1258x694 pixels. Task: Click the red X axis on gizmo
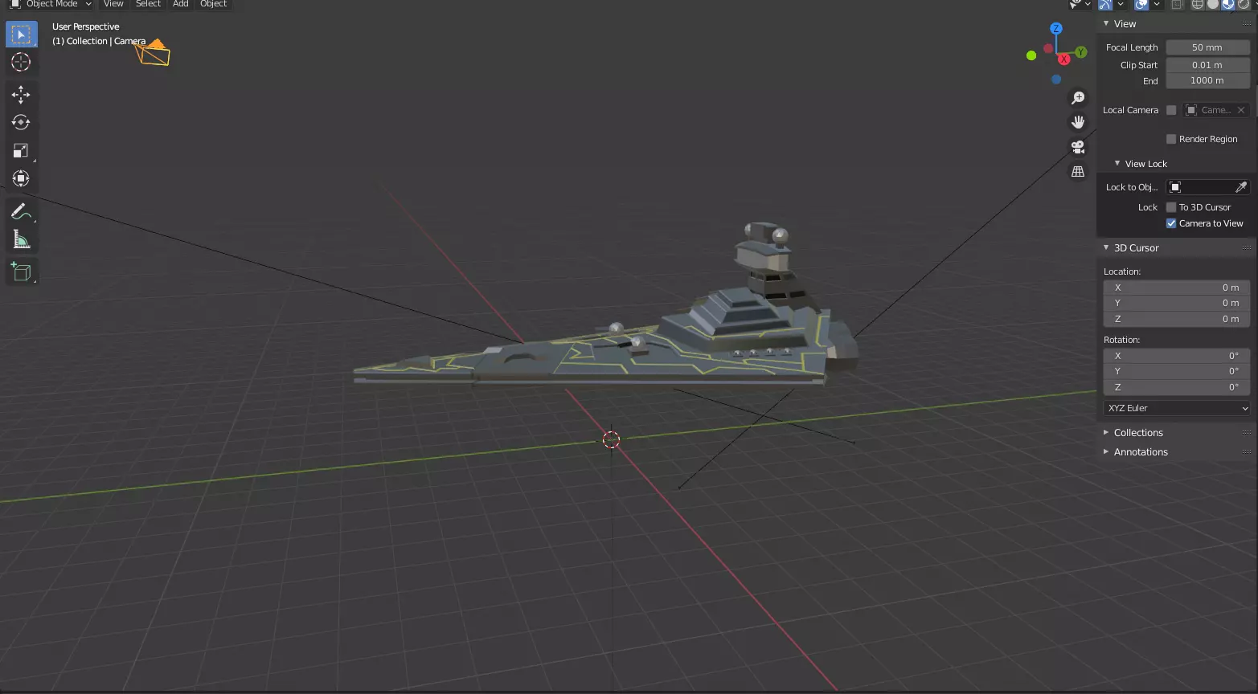[x=1064, y=59]
